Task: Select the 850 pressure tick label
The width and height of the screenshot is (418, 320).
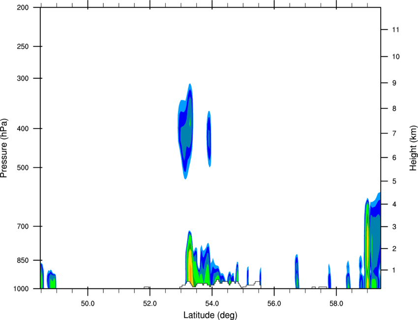Action: (x=23, y=260)
